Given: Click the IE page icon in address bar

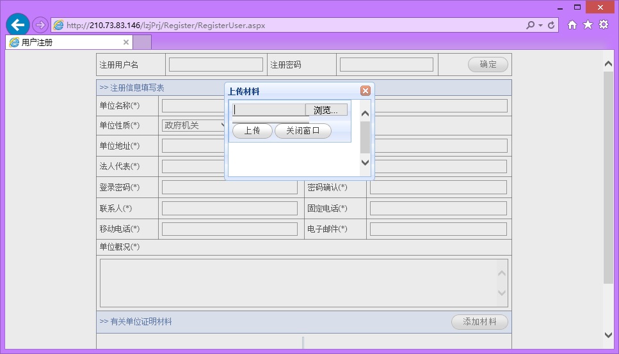Looking at the screenshot, I should [58, 25].
